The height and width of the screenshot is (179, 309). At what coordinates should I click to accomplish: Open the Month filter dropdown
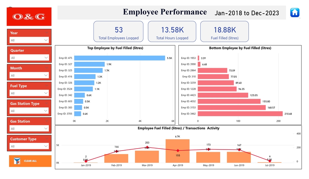click(x=29, y=75)
